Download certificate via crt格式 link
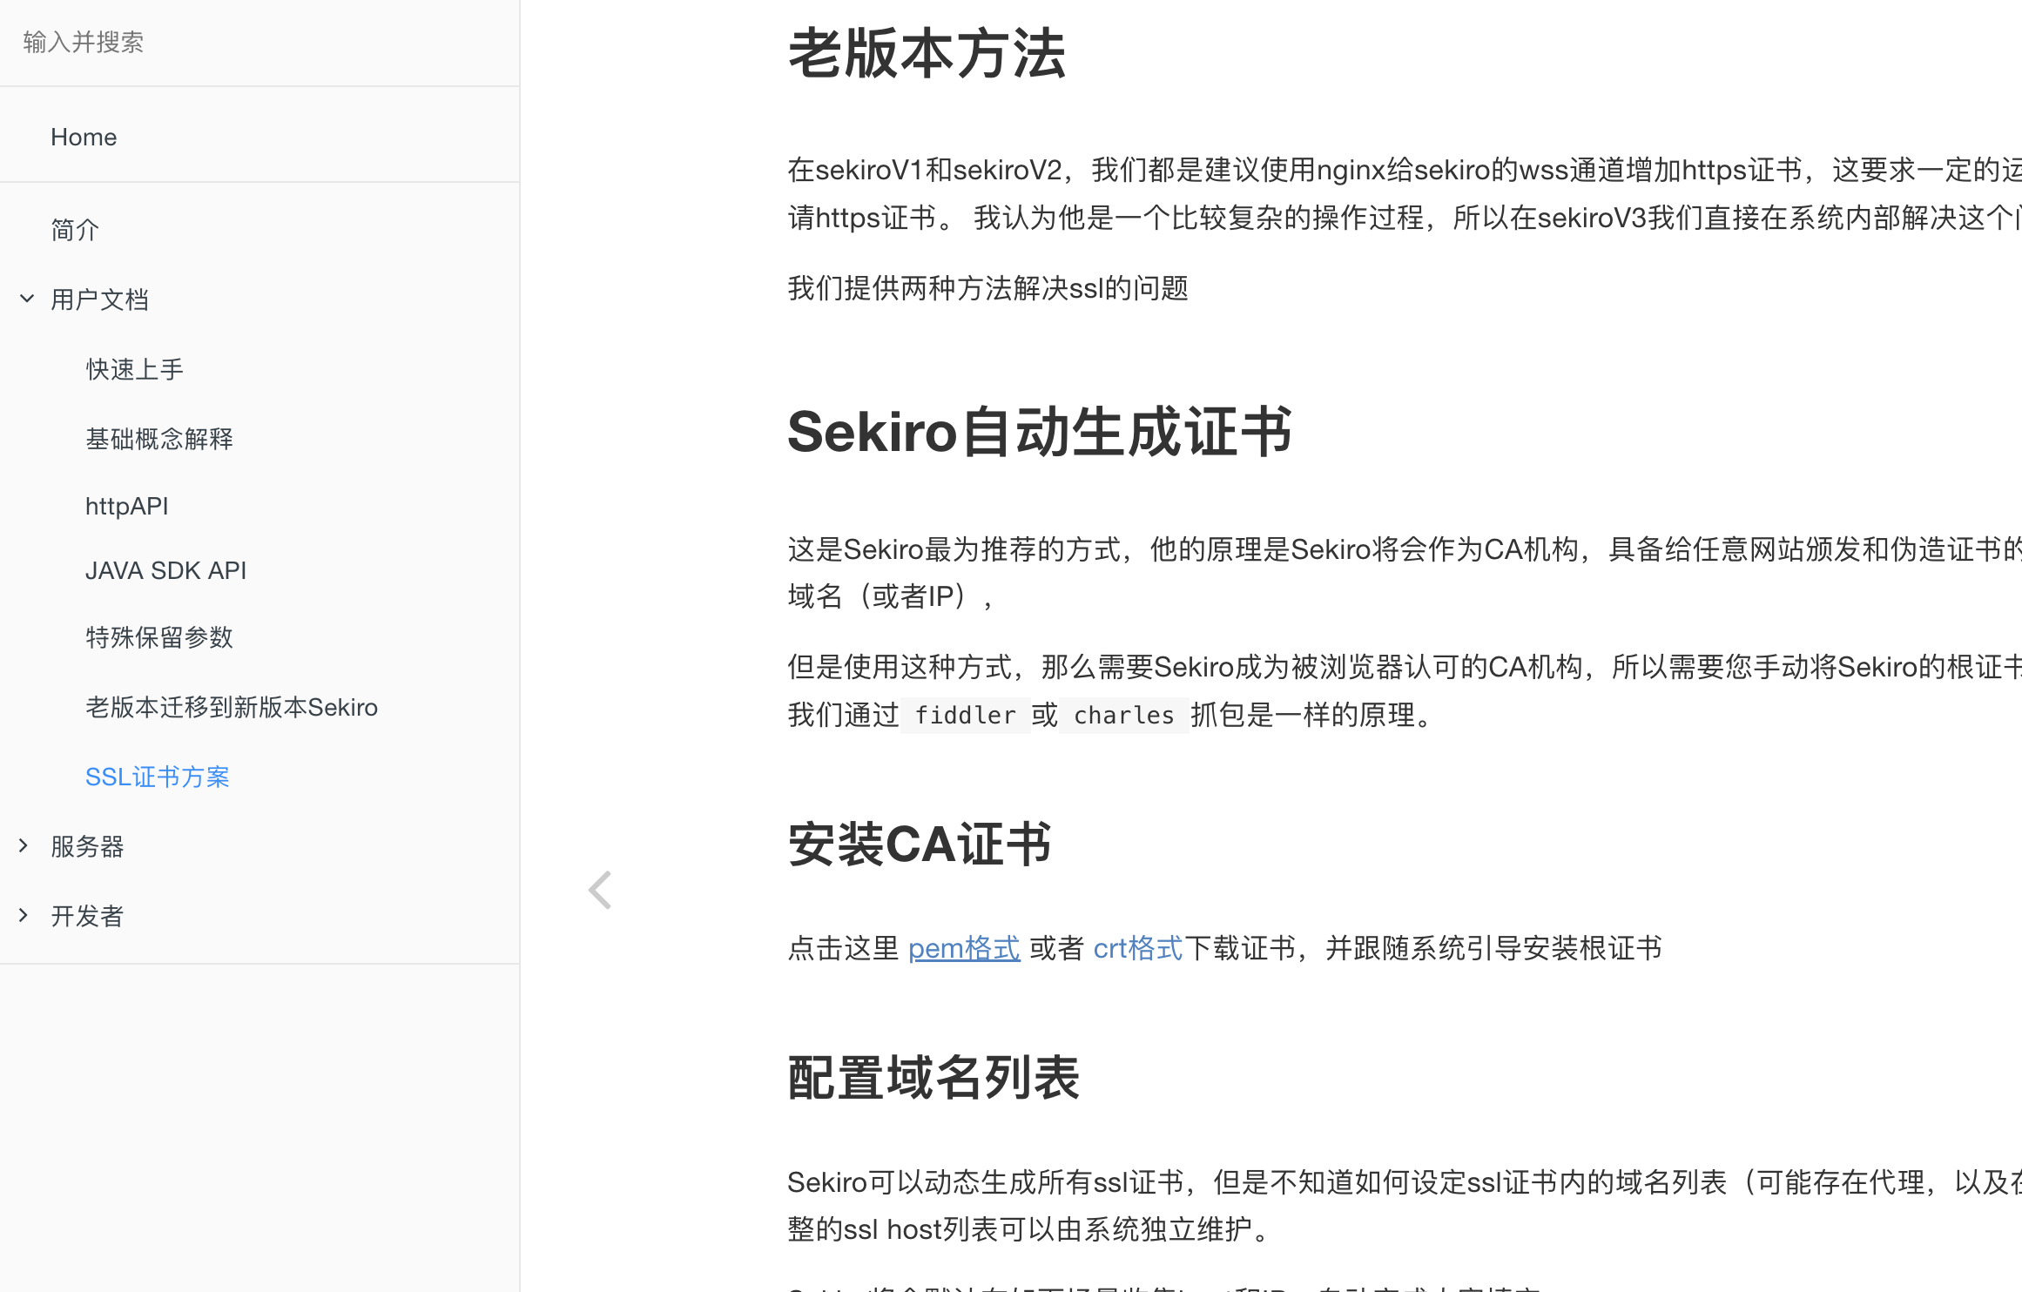The image size is (2022, 1292). point(1138,948)
